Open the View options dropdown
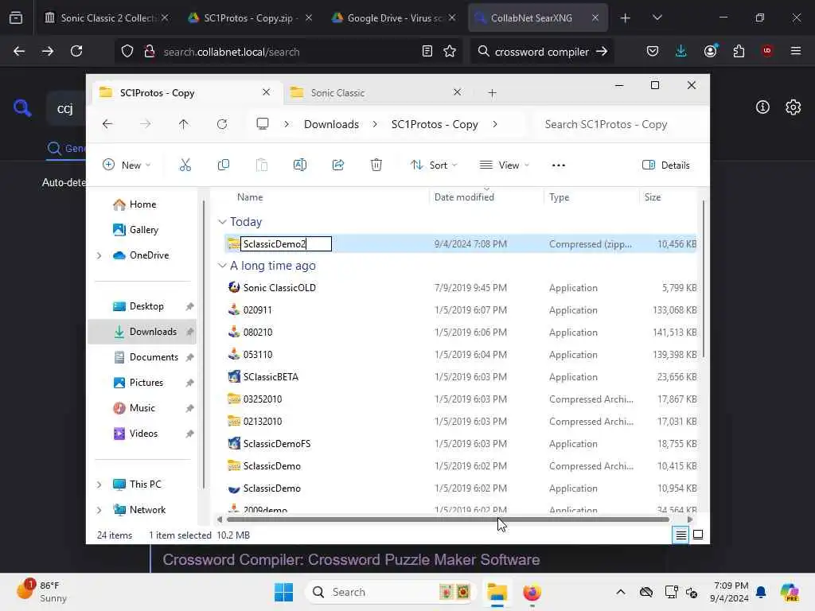This screenshot has height=611, width=815. [504, 165]
